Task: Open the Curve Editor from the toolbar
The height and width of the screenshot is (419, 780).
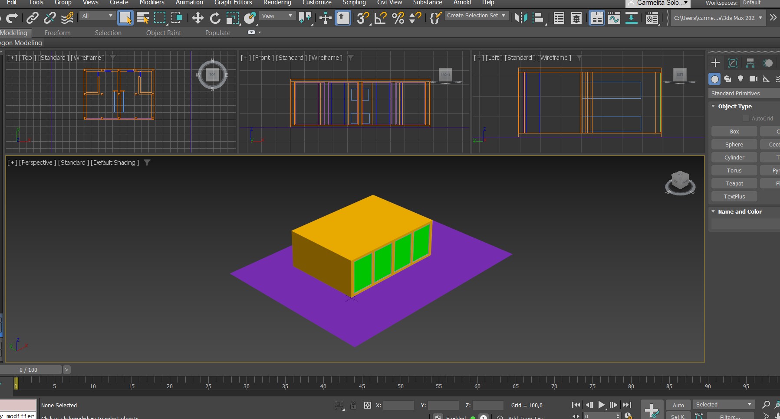Action: coord(614,18)
